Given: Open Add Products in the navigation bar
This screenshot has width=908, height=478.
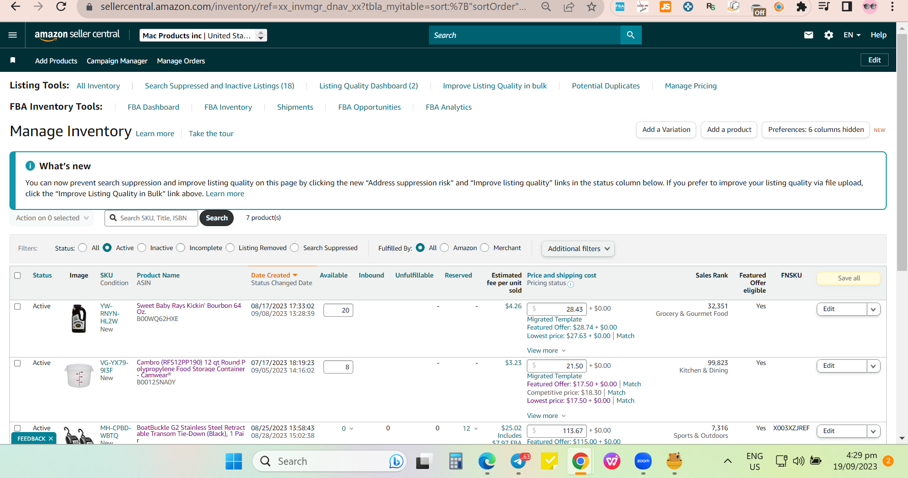Looking at the screenshot, I should click(56, 61).
